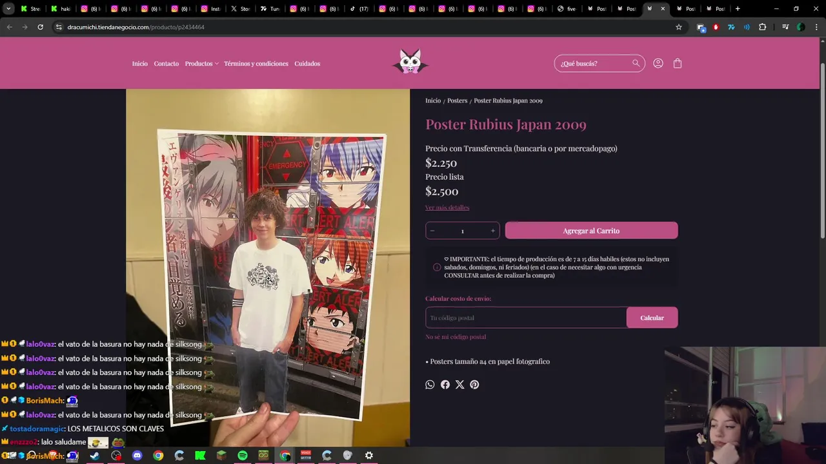Share product via WhatsApp icon
This screenshot has width=826, height=464.
pos(430,385)
